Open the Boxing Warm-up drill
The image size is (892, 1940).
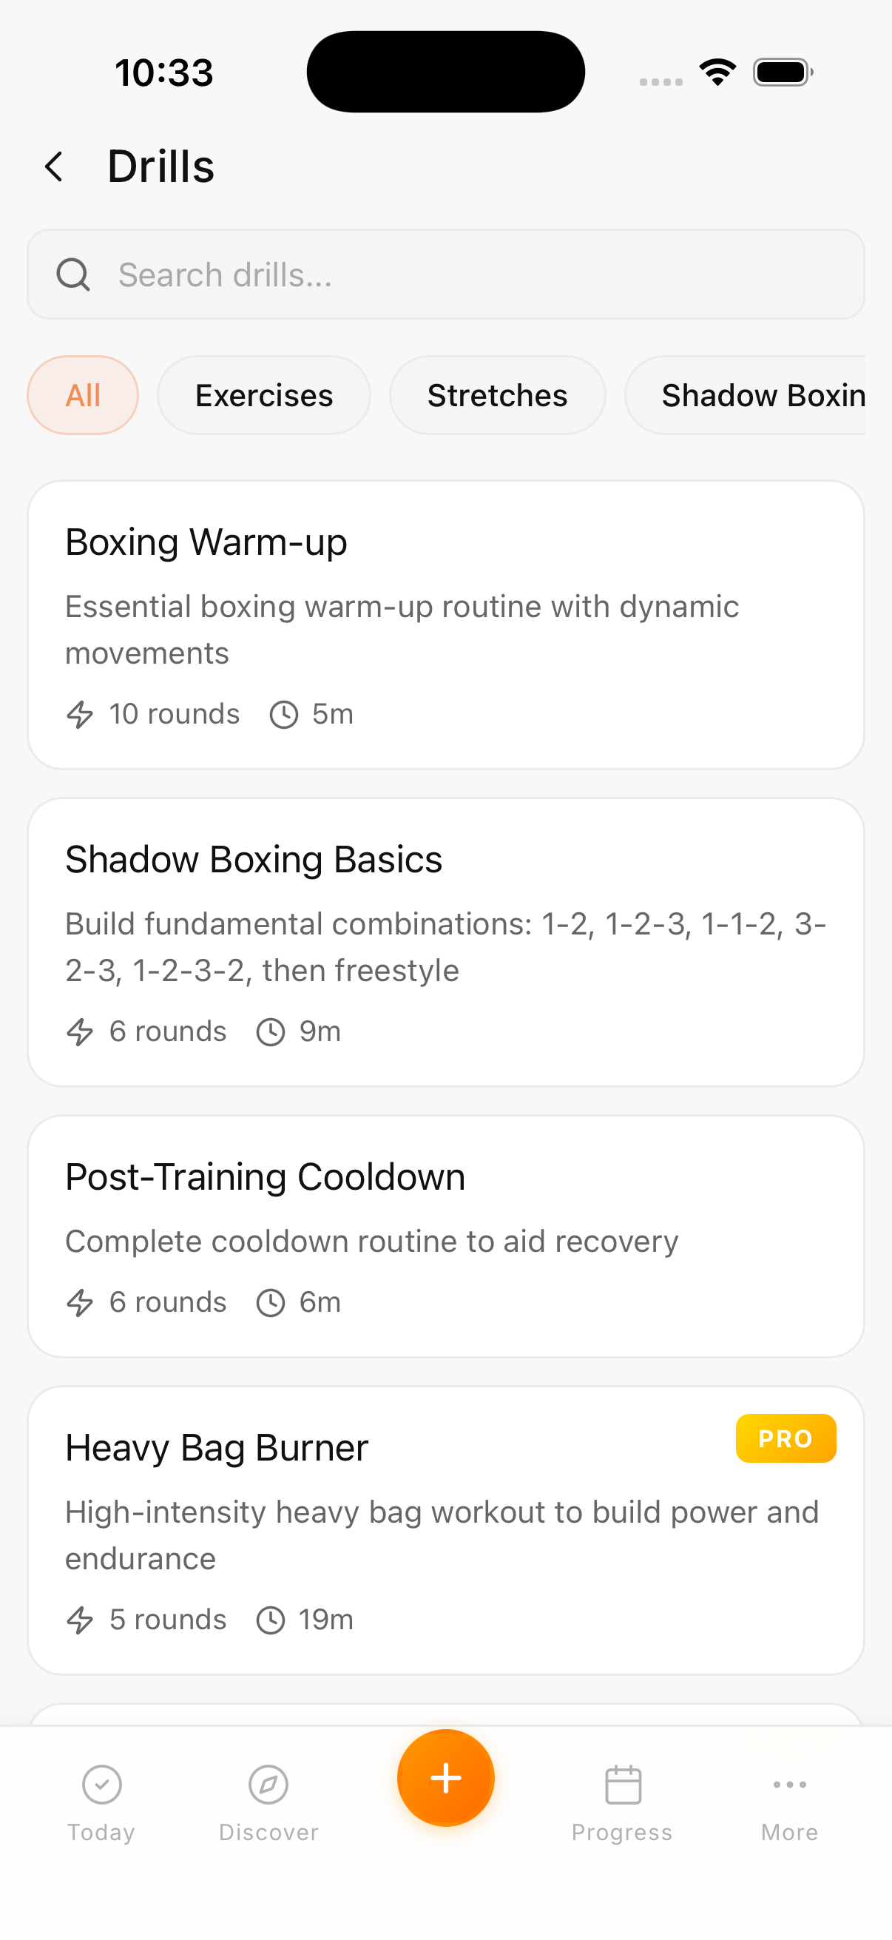445,625
